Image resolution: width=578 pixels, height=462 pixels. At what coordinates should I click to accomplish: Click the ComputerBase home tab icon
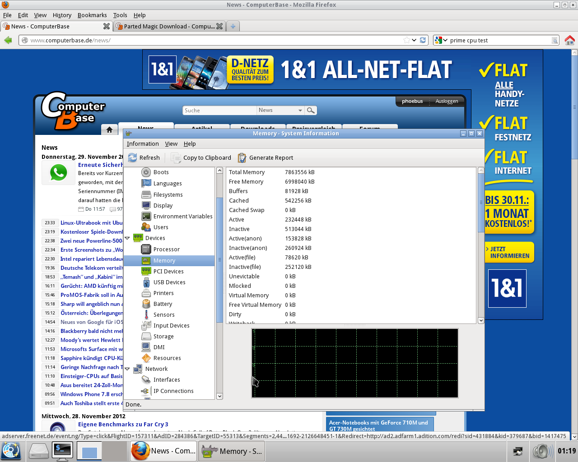tap(109, 129)
